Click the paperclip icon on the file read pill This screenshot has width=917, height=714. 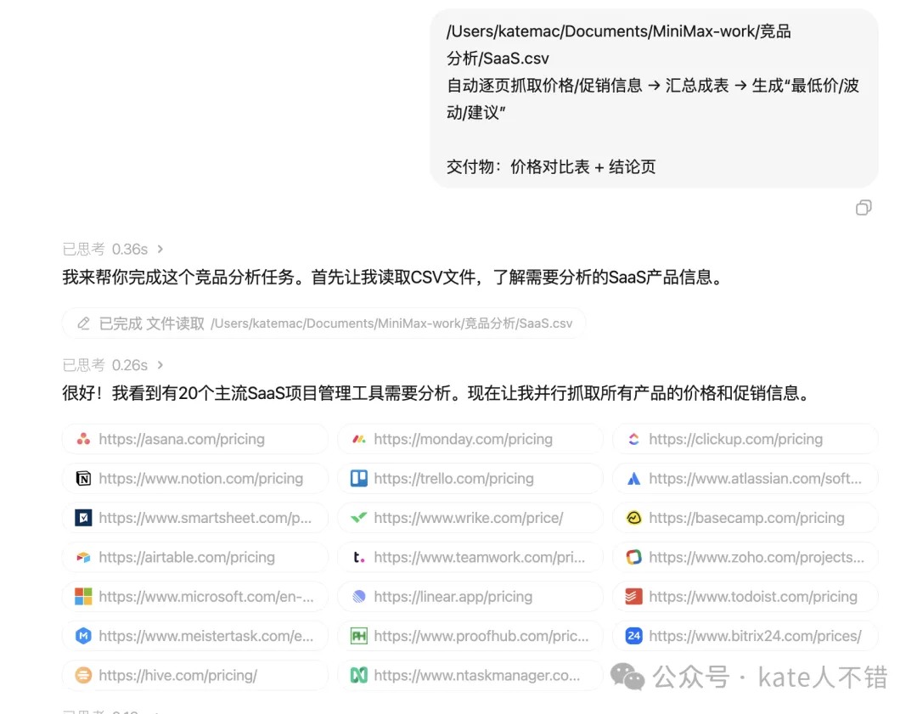(x=82, y=323)
